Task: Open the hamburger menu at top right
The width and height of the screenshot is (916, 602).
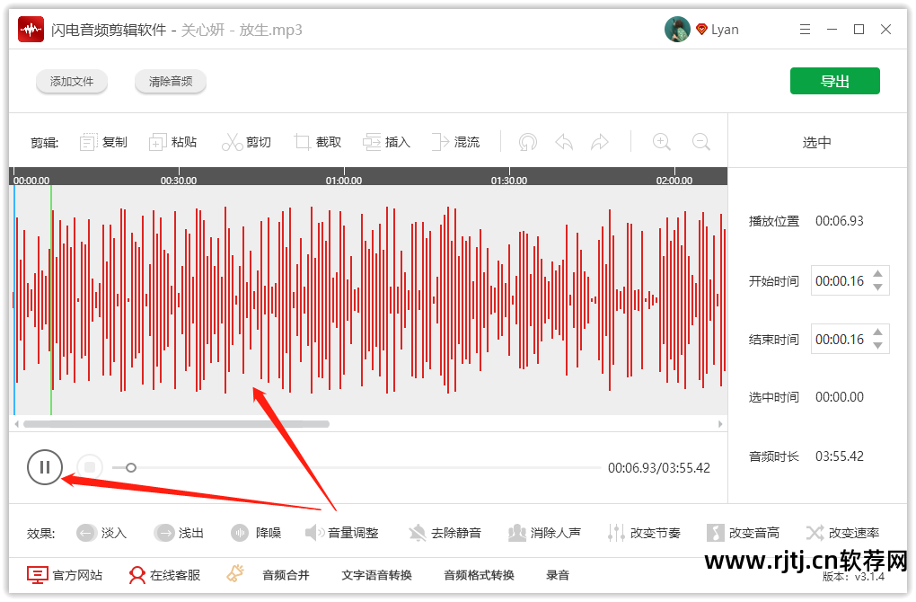Action: (805, 29)
